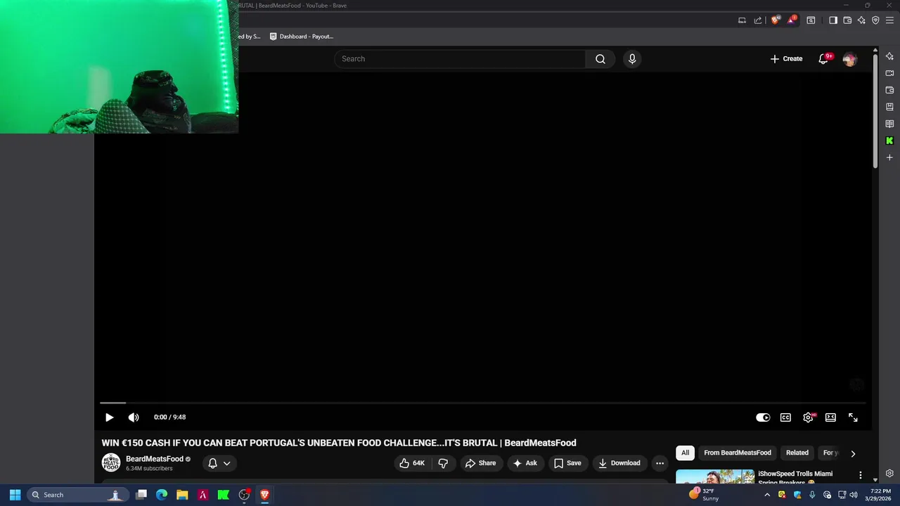Image resolution: width=900 pixels, height=506 pixels.
Task: Mute the video volume speaker icon
Action: click(x=134, y=417)
